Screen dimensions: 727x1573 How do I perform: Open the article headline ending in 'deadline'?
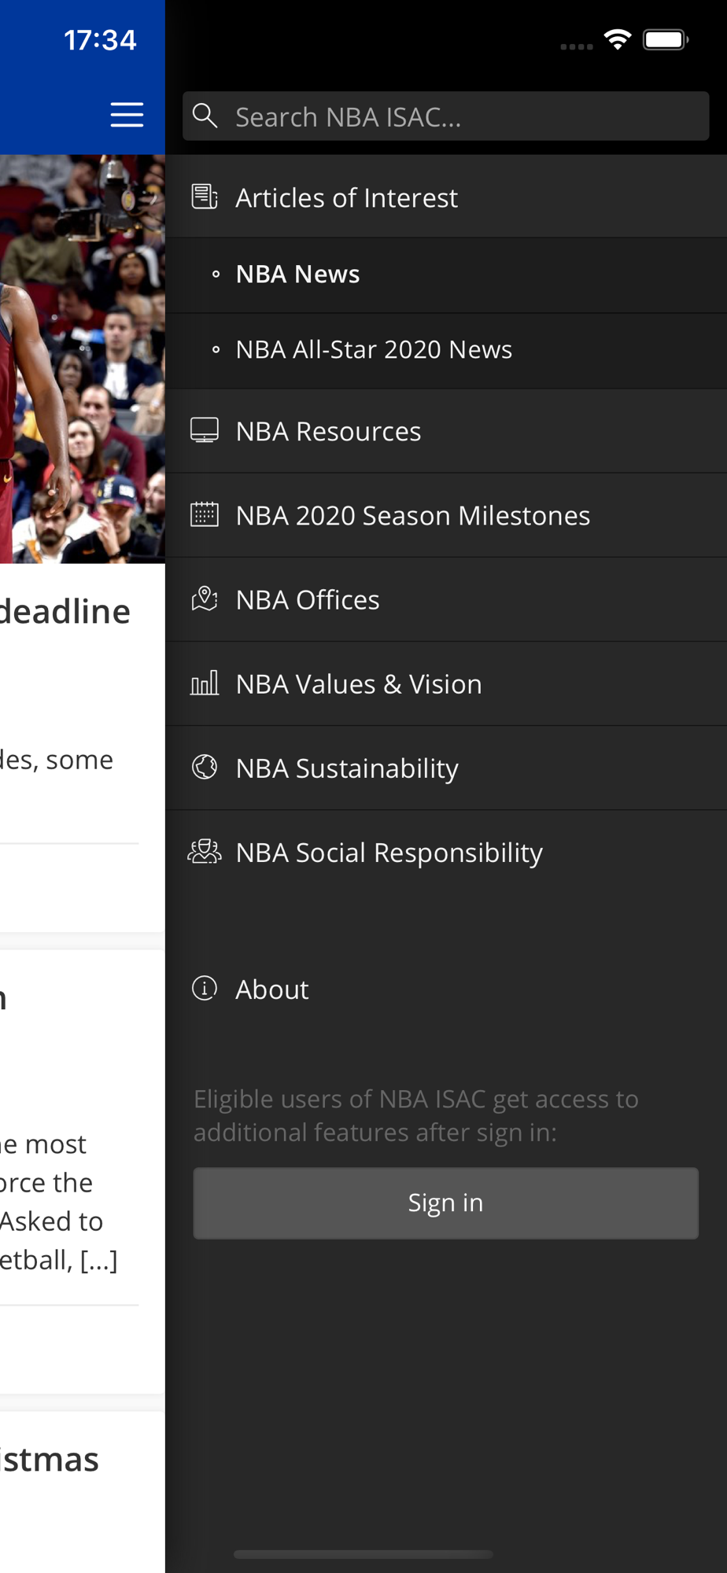pos(65,611)
